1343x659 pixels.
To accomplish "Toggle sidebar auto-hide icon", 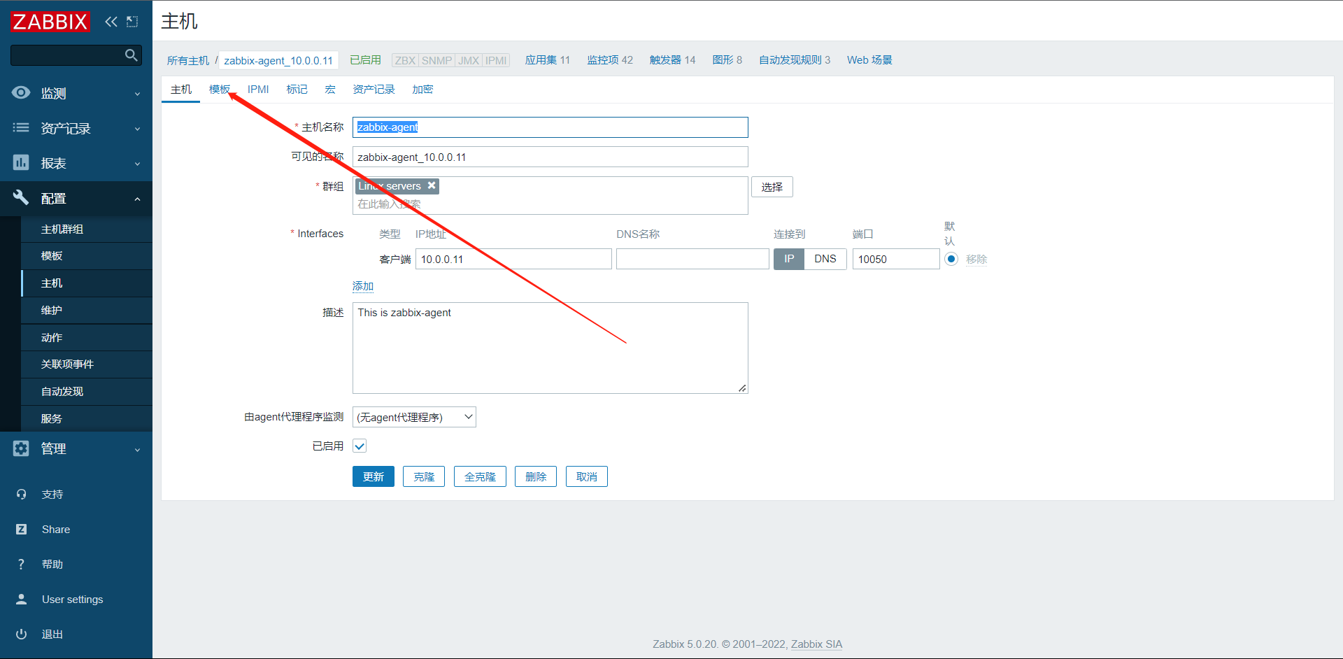I will point(132,22).
